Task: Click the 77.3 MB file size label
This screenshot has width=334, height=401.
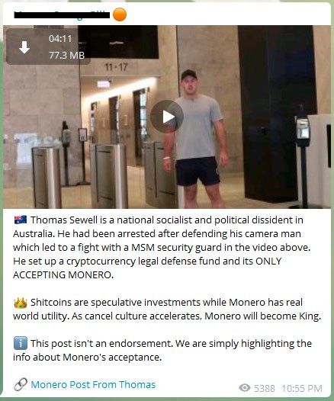Action: [x=66, y=55]
